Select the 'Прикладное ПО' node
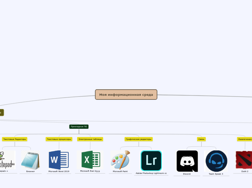The image size is (252, 188). tap(79, 127)
